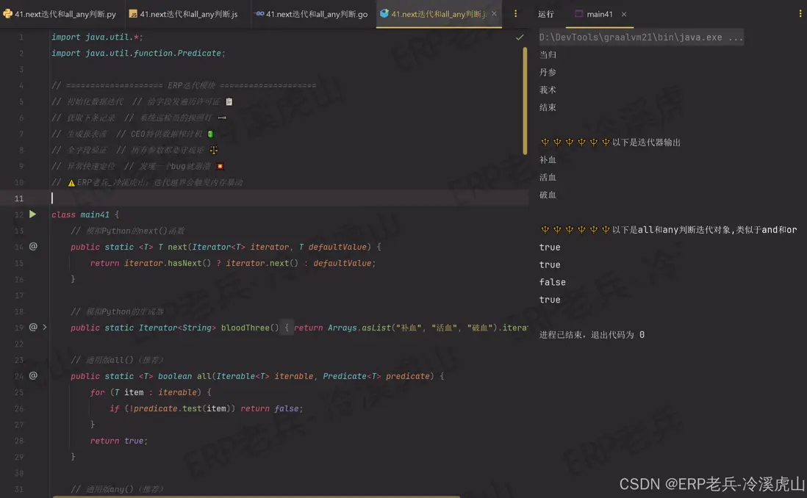Click the class name main41 in code
The image size is (807, 498).
[x=95, y=214]
